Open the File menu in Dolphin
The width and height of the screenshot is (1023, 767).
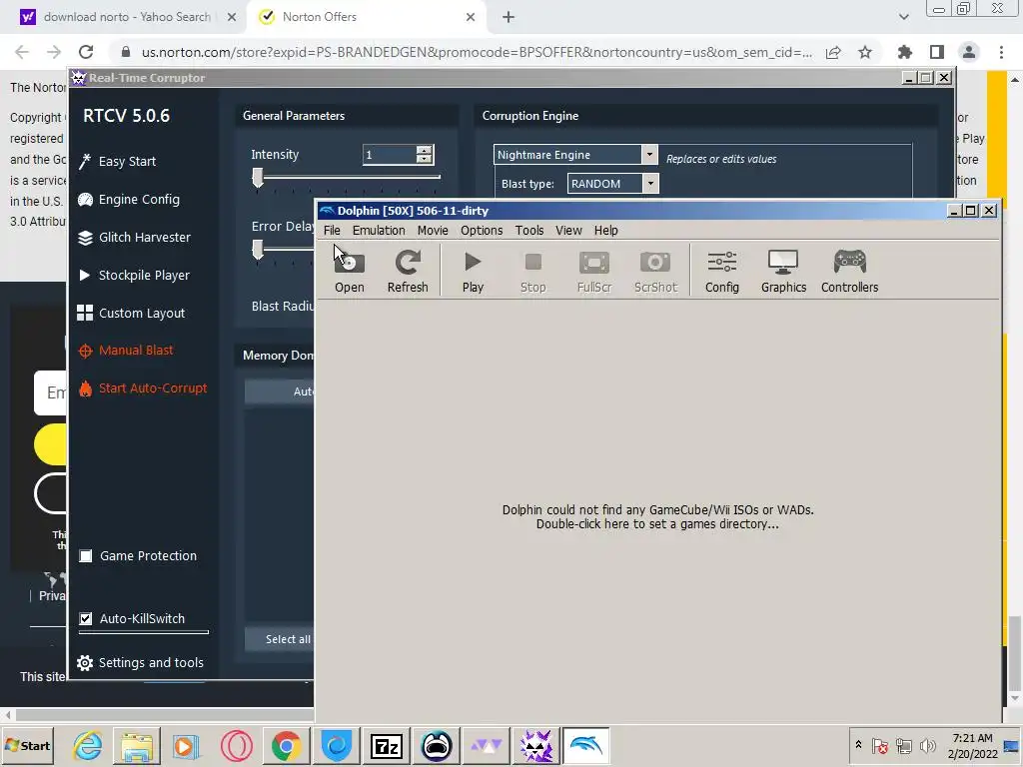(x=332, y=231)
